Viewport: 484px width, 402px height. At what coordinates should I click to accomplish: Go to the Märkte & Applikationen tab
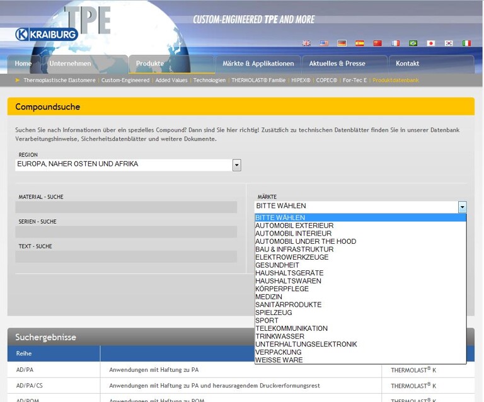258,64
